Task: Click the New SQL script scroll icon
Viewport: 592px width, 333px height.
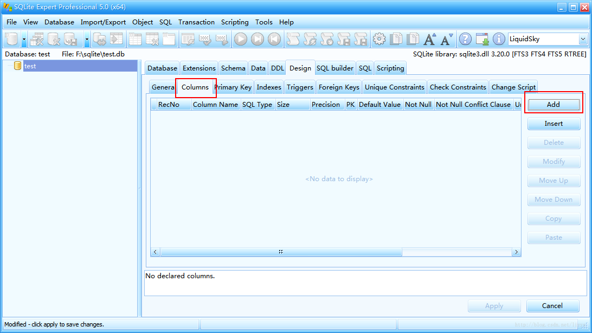Action: click(x=293, y=39)
